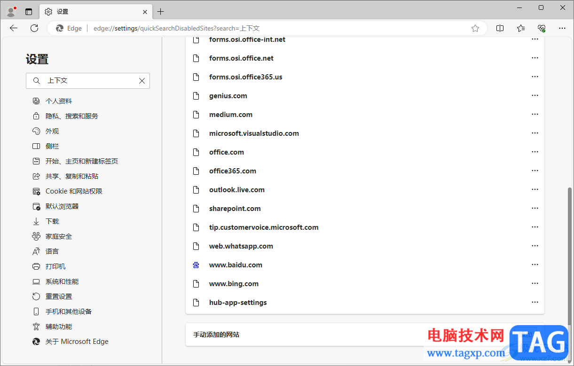Open 外观 settings section
The height and width of the screenshot is (366, 574).
click(x=46, y=131)
